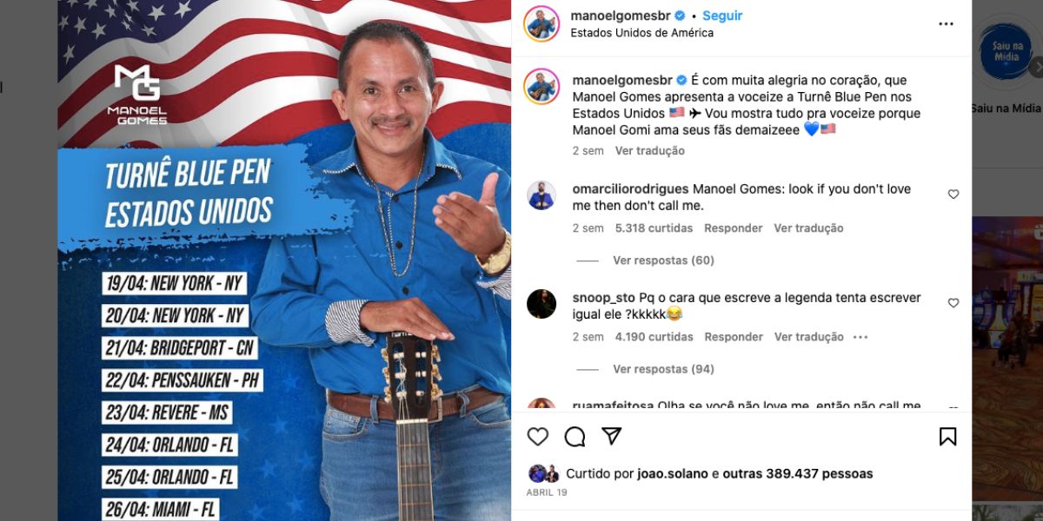The image size is (1043, 521).
Task: Open omarciliorodrigues avatar
Action: tap(541, 195)
